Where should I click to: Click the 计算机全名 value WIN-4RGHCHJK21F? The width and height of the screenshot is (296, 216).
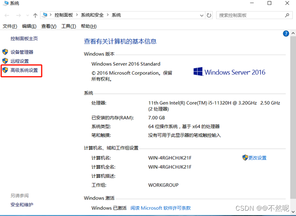tap(170, 167)
